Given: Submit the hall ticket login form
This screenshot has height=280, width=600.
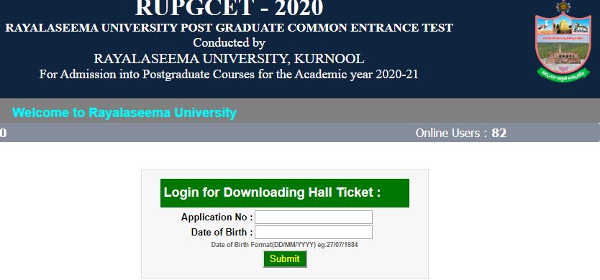Looking at the screenshot, I should tap(285, 259).
